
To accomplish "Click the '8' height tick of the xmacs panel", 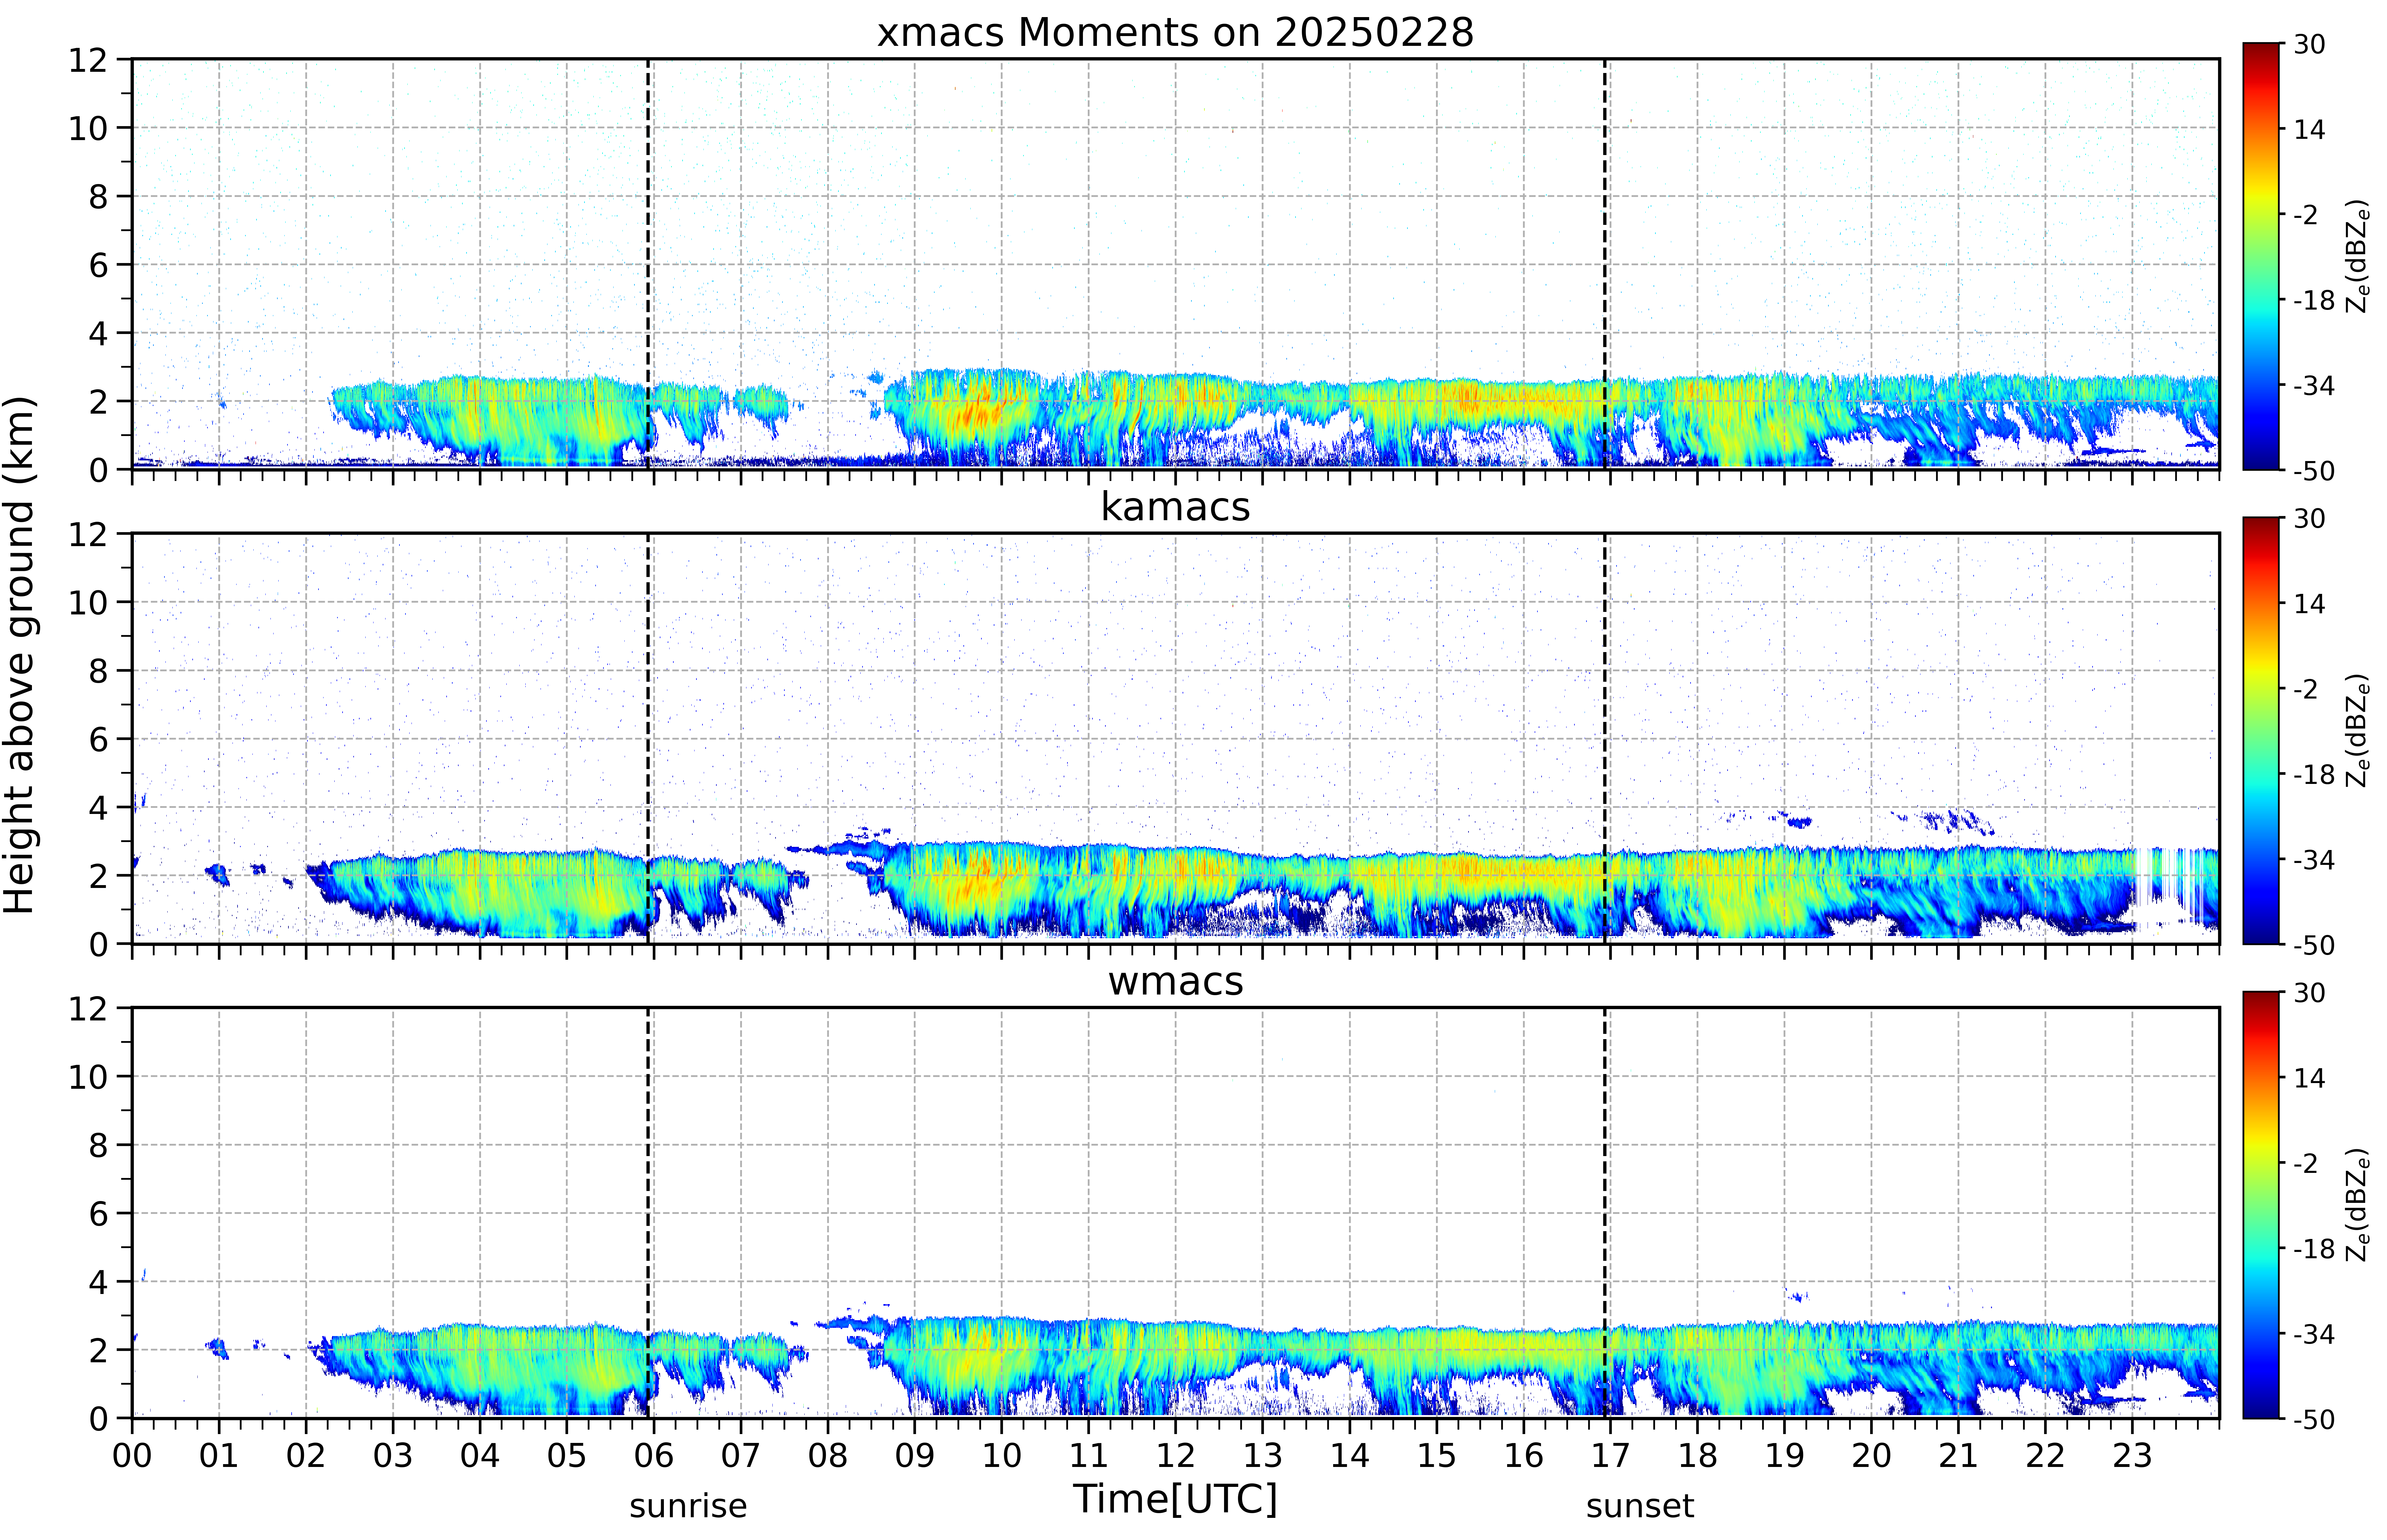I will coord(98,197).
